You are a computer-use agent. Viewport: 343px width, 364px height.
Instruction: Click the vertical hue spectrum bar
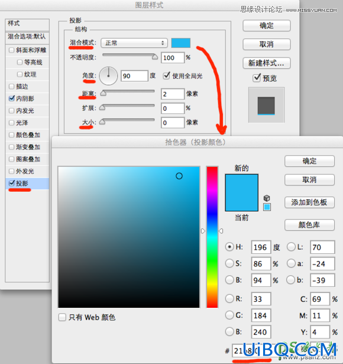coord(212,237)
